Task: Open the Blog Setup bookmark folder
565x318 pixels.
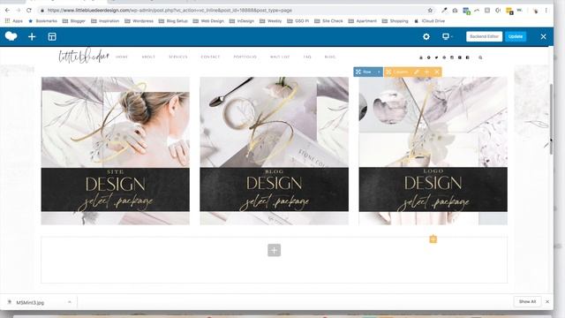Action: click(x=173, y=21)
